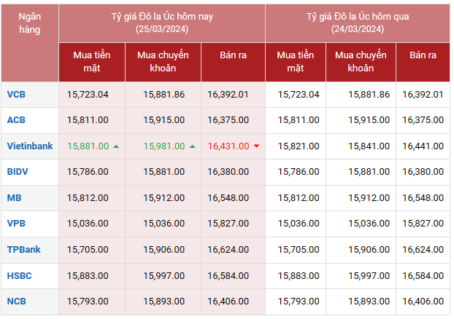
Task: Select BIDV today's transfer buy 15,881.00
Action: pos(164,172)
